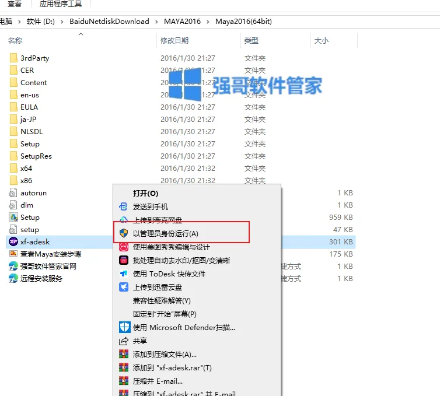Click the Autodesk Setup application icon

tap(13, 218)
